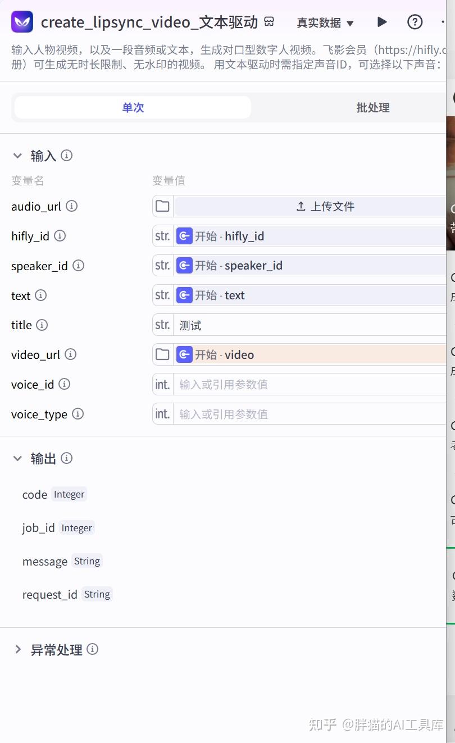This screenshot has width=455, height=743.
Task: Collapse the 输出 section
Action: pos(17,458)
